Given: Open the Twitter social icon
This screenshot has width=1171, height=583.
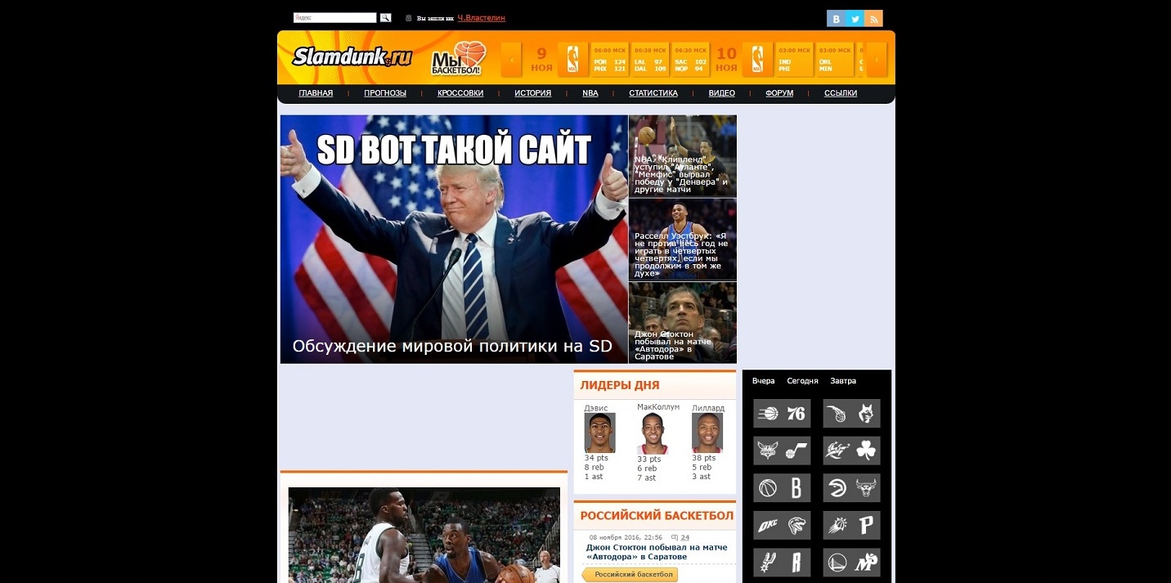Looking at the screenshot, I should (x=855, y=19).
